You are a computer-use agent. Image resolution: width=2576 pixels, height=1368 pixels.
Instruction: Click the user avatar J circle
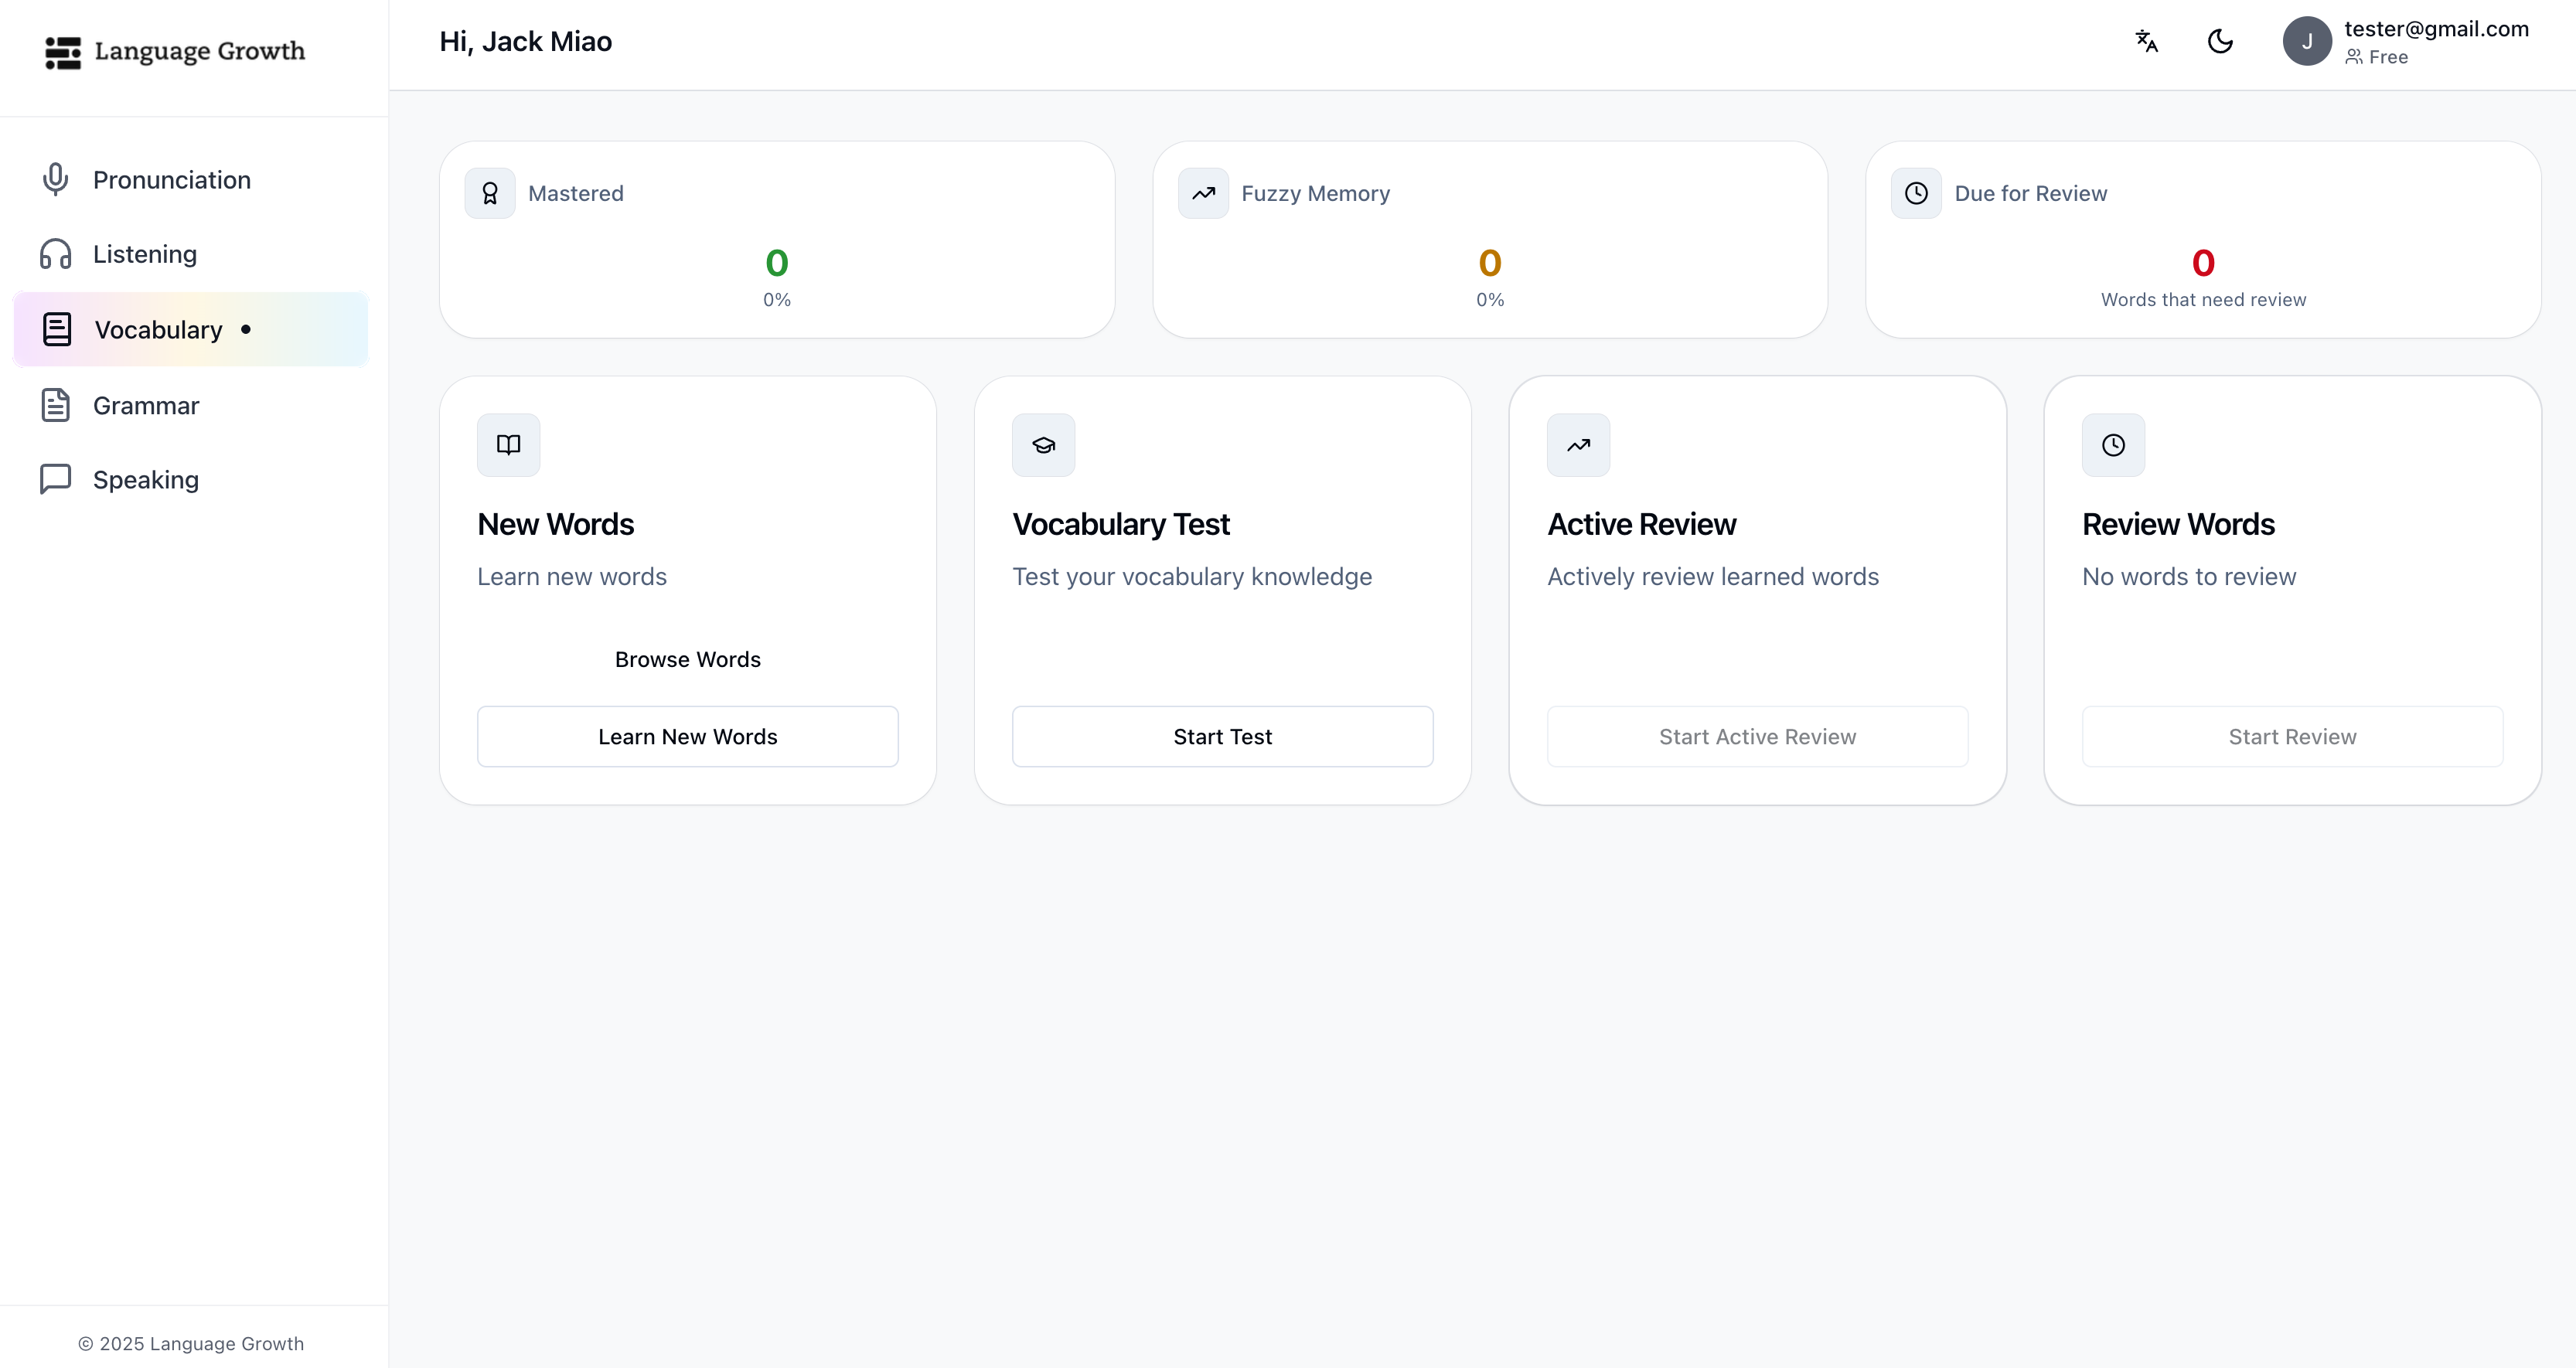click(x=2306, y=41)
